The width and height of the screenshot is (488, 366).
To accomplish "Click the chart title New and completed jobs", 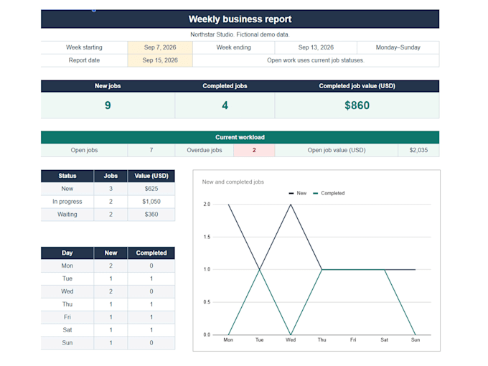I will pyautogui.click(x=233, y=182).
